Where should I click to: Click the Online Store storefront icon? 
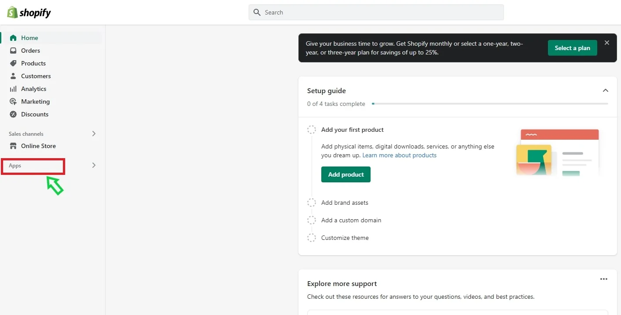tap(13, 146)
